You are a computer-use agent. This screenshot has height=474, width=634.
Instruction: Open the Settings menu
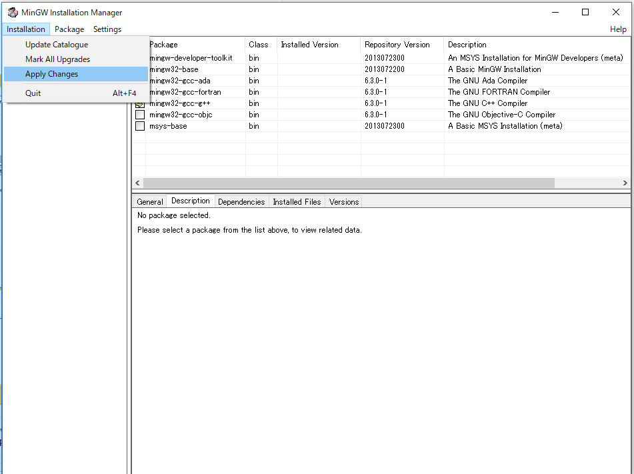[107, 29]
